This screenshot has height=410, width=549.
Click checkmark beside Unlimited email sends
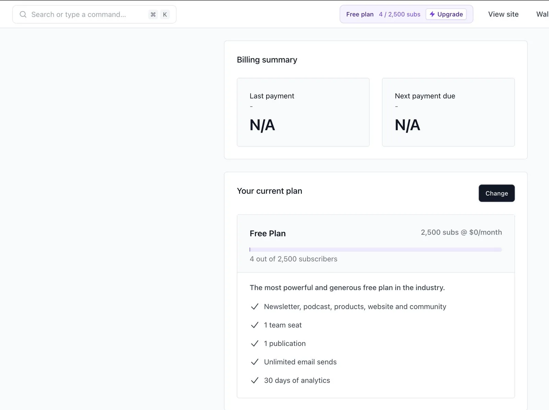pyautogui.click(x=255, y=362)
